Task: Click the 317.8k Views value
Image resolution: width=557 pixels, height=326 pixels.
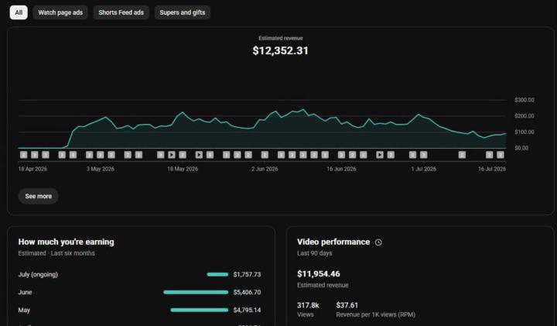Action: point(308,305)
